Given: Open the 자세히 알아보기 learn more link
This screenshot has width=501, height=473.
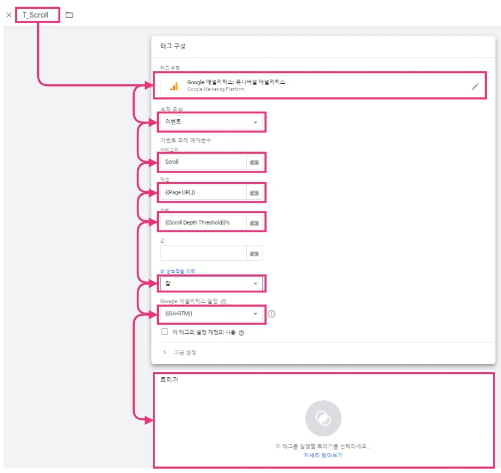Looking at the screenshot, I should point(323,455).
